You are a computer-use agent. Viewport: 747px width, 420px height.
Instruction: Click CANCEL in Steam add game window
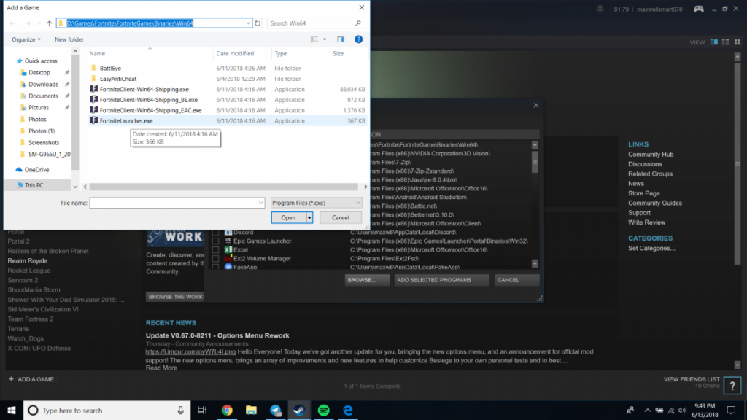pyautogui.click(x=516, y=280)
